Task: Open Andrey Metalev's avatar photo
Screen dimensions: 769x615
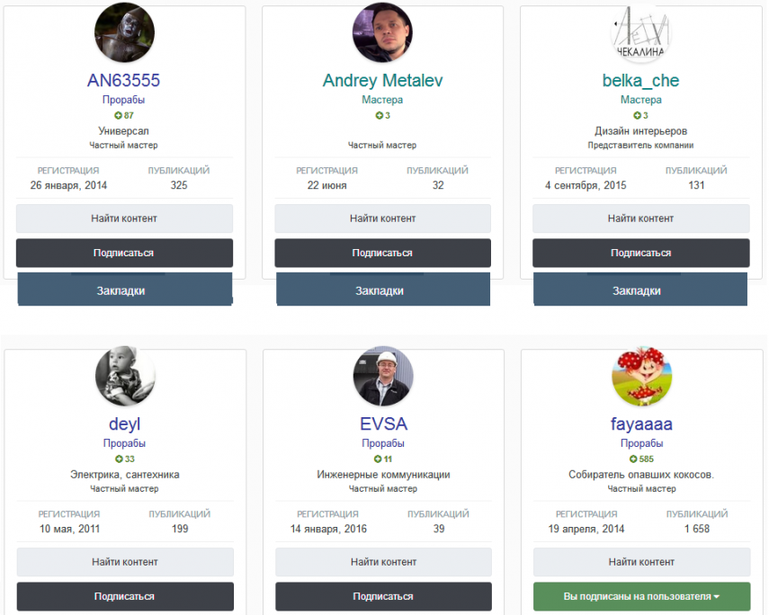Action: 382,33
